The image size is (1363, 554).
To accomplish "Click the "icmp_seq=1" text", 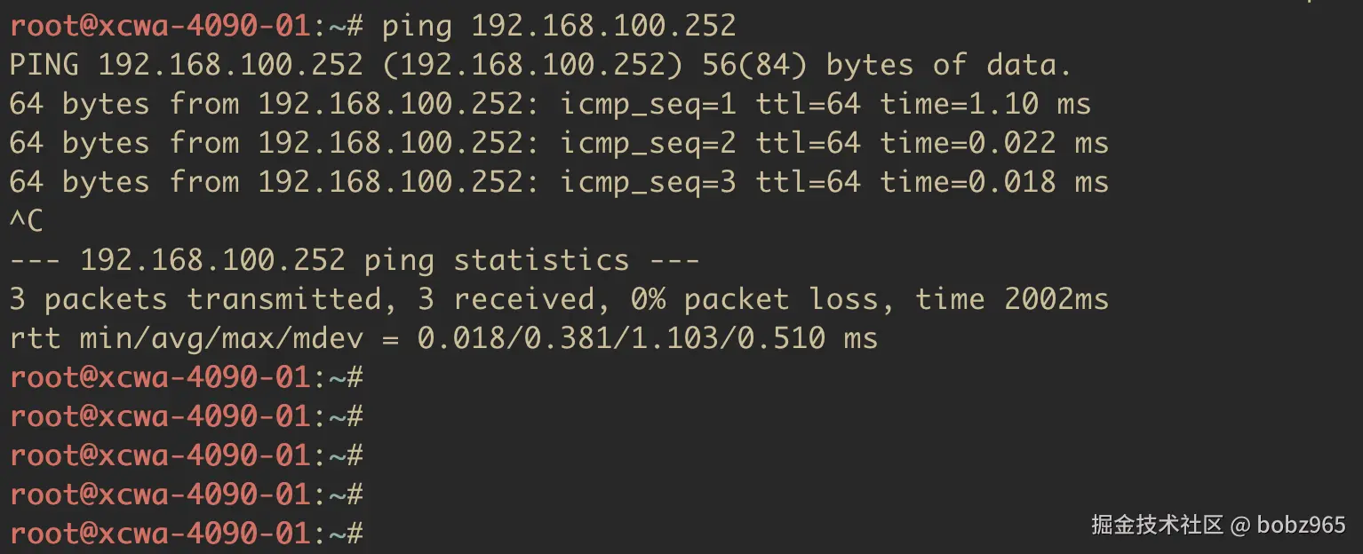I will [x=648, y=104].
